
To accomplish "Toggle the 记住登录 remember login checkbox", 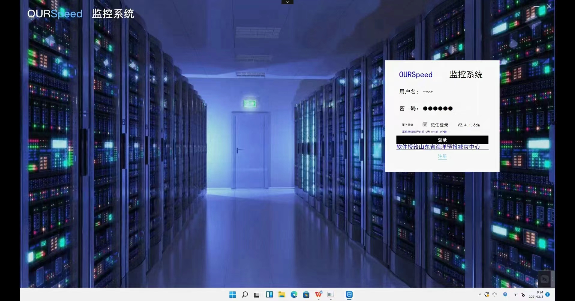I will (x=425, y=124).
